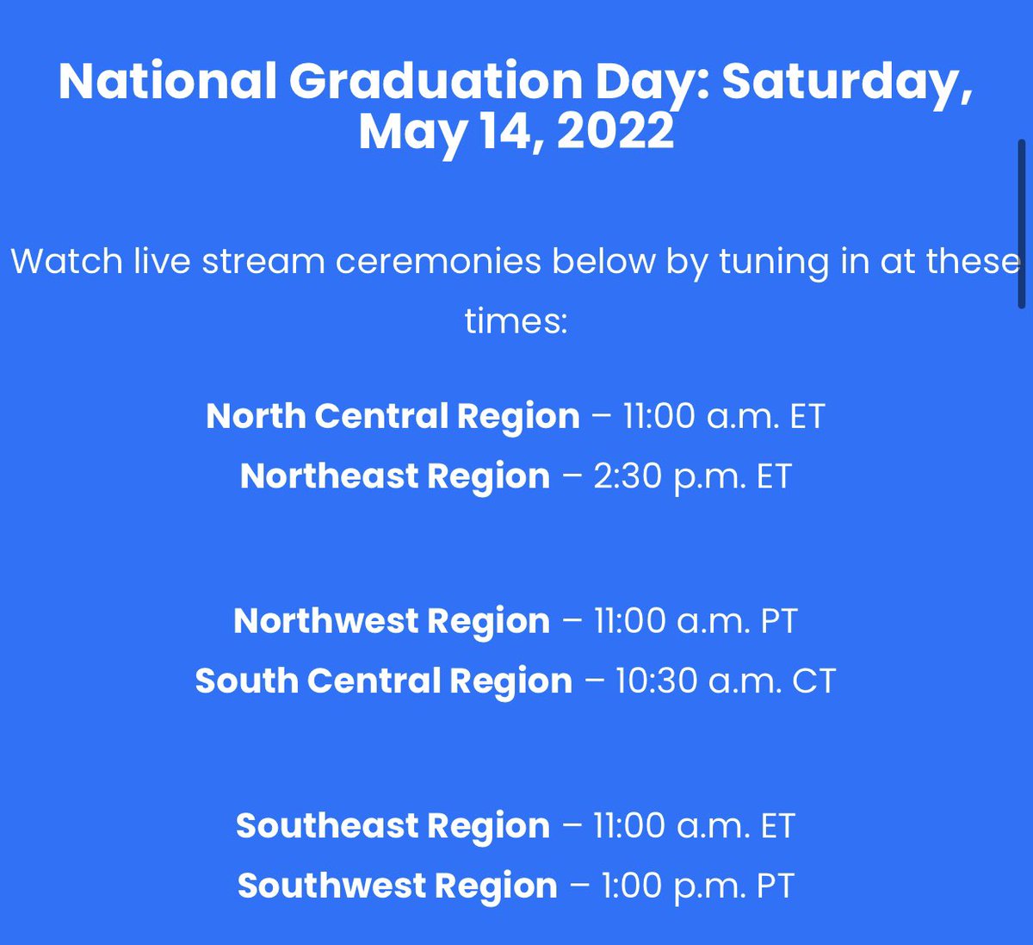The width and height of the screenshot is (1033, 945).
Task: Click the National Graduation Day heading
Action: [x=516, y=105]
